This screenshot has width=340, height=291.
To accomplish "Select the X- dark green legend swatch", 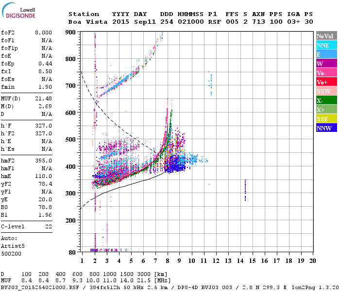I will [326, 100].
